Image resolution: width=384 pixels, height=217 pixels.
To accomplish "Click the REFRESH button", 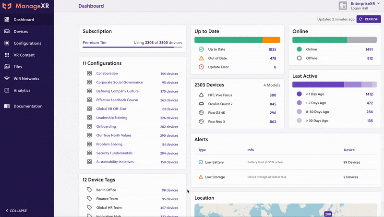I will coord(369,19).
